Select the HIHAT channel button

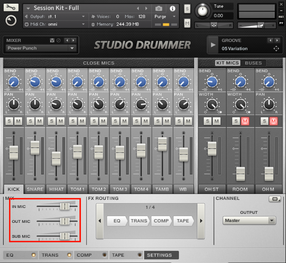point(56,189)
